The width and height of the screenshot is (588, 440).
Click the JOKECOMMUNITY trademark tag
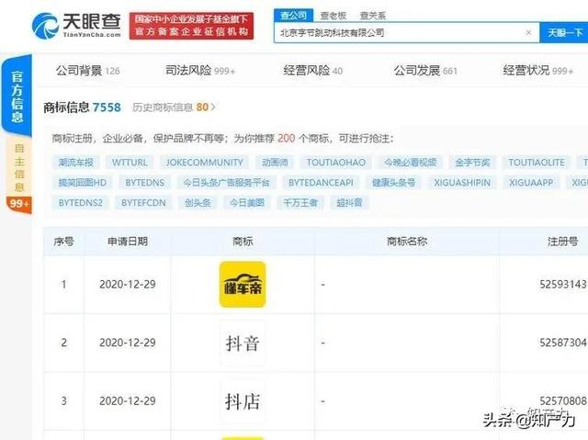click(x=204, y=163)
